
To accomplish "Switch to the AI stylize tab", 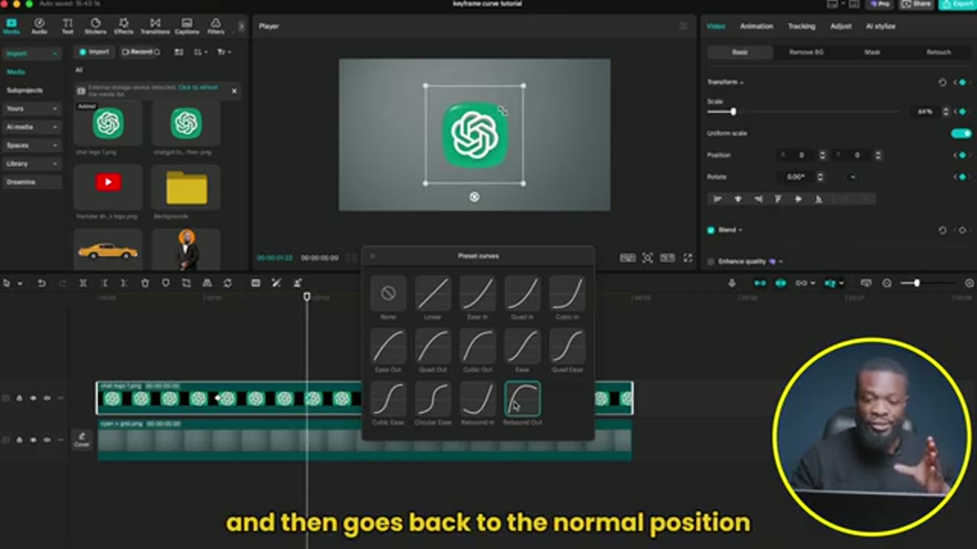I will pyautogui.click(x=881, y=26).
